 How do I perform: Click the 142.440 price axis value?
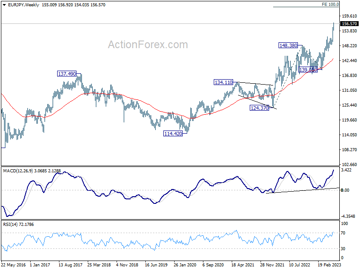tap(350, 61)
